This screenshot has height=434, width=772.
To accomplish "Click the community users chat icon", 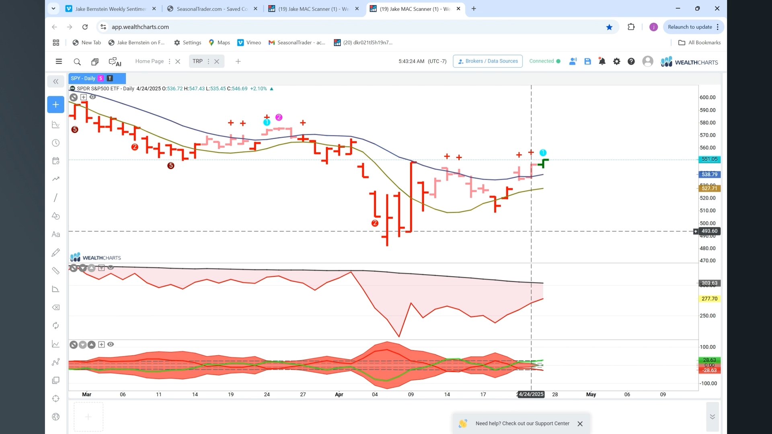I will 573,61.
